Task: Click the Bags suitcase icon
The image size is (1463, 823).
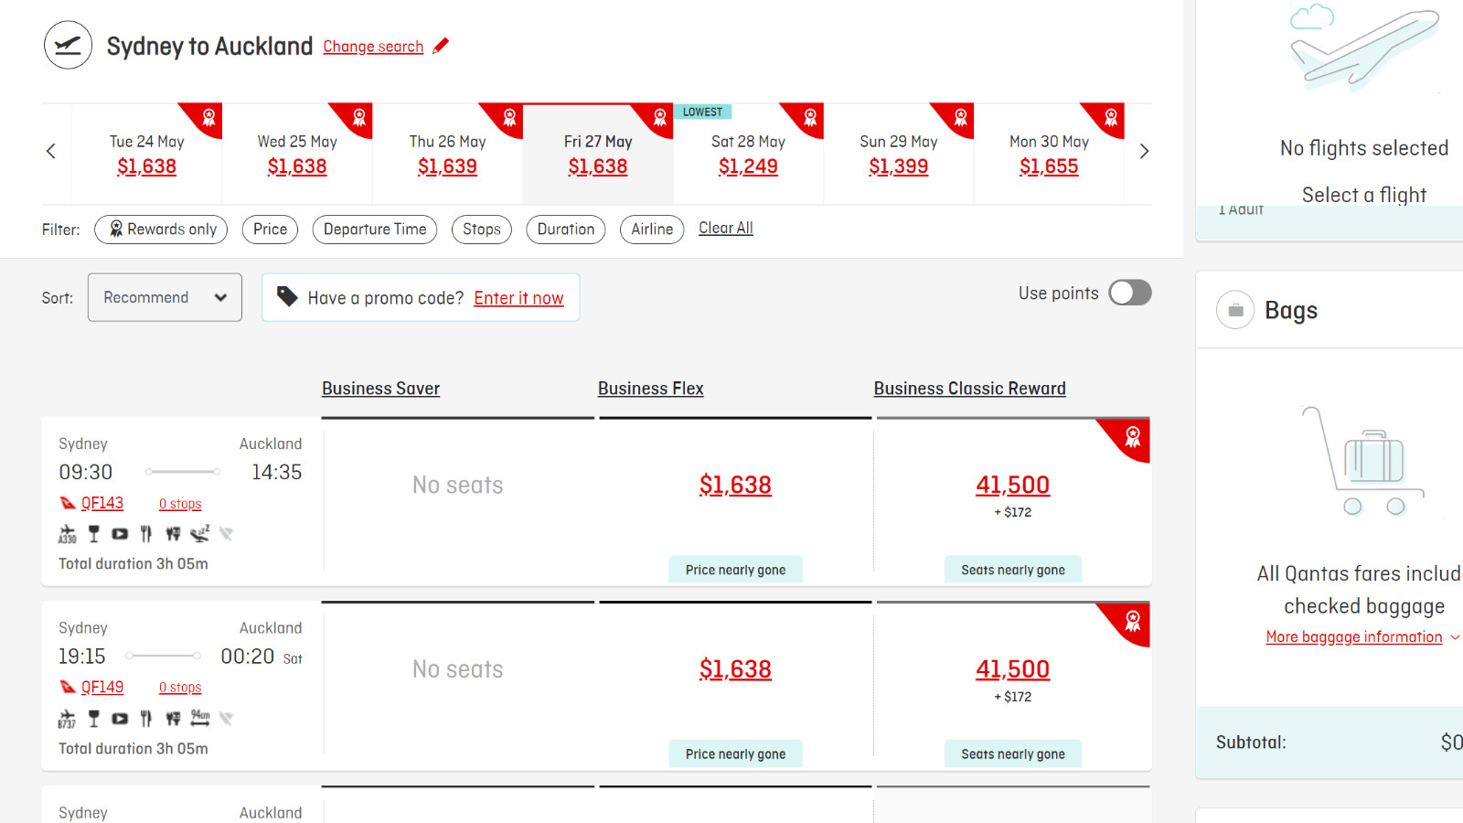Action: [x=1235, y=310]
